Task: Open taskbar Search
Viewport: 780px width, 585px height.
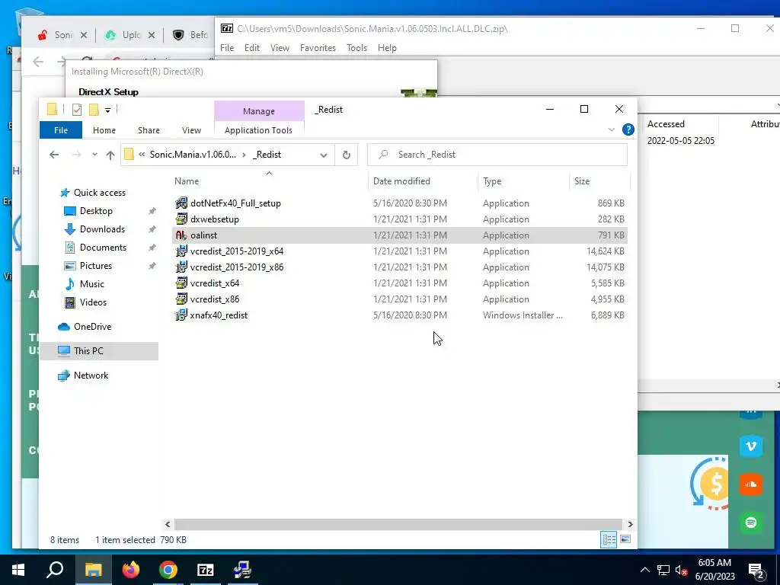Action: (x=55, y=570)
